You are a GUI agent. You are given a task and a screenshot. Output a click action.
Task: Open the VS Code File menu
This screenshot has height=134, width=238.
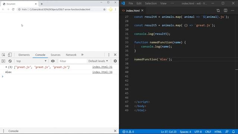pos(131,3)
